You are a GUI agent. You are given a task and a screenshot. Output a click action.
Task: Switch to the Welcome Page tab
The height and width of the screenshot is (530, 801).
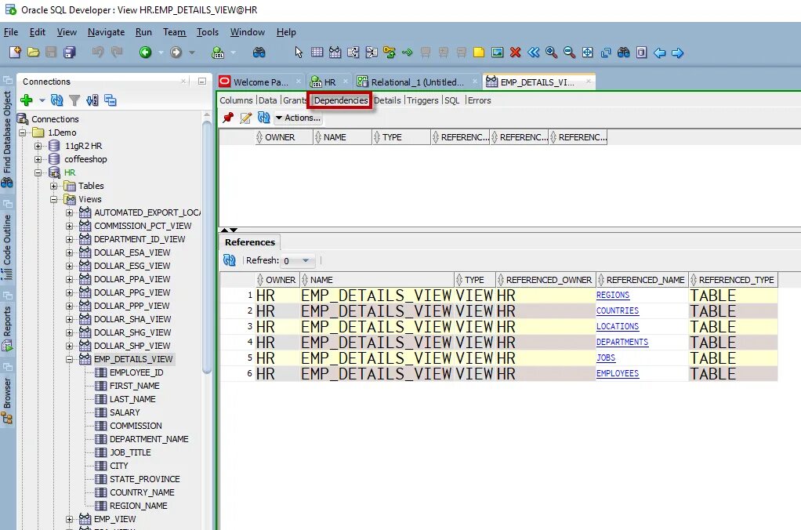click(x=260, y=82)
